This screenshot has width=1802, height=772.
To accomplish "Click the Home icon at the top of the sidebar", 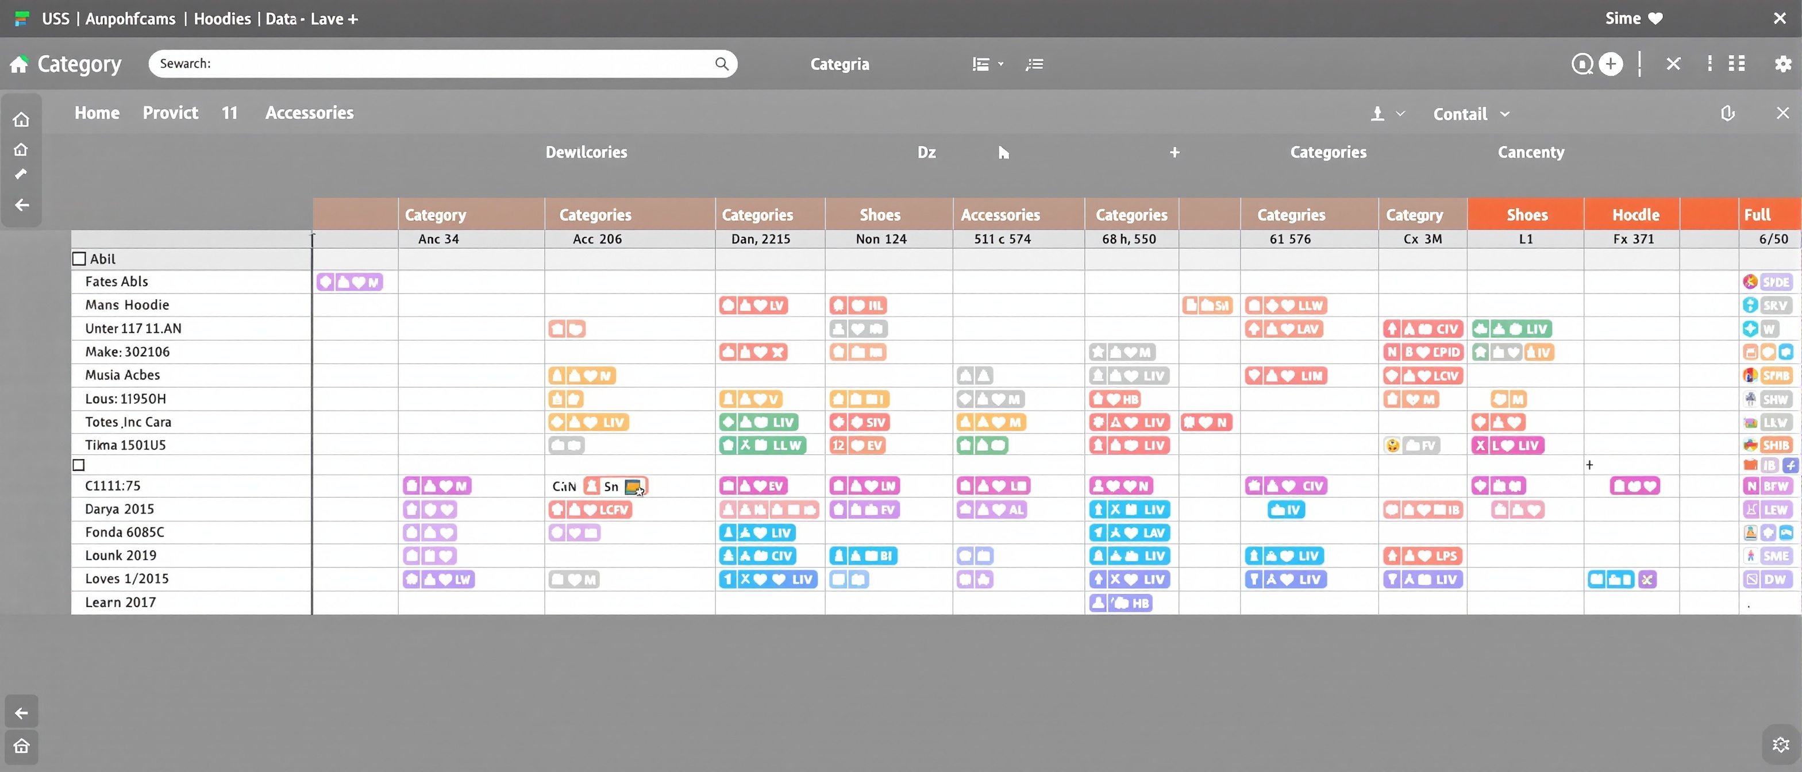I will pos(22,119).
